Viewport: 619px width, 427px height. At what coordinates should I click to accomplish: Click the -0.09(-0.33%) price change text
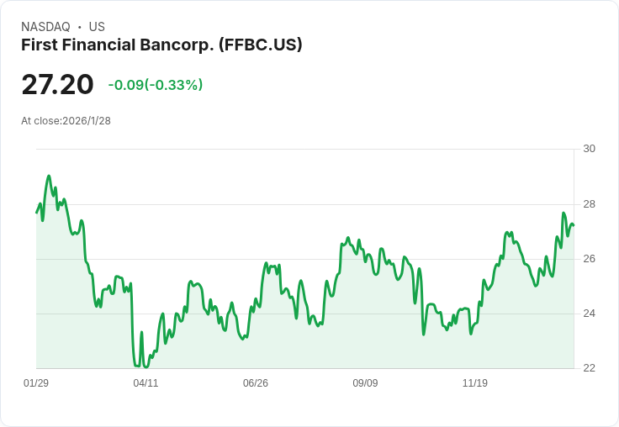pyautogui.click(x=155, y=85)
